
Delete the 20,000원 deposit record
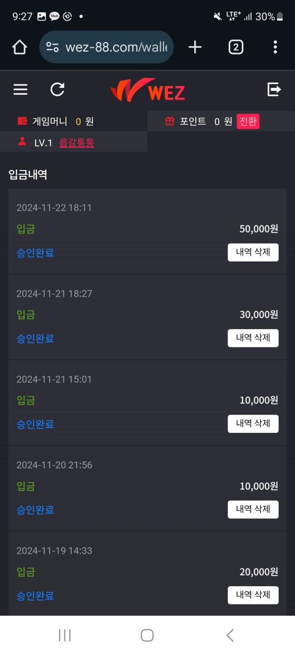click(253, 595)
